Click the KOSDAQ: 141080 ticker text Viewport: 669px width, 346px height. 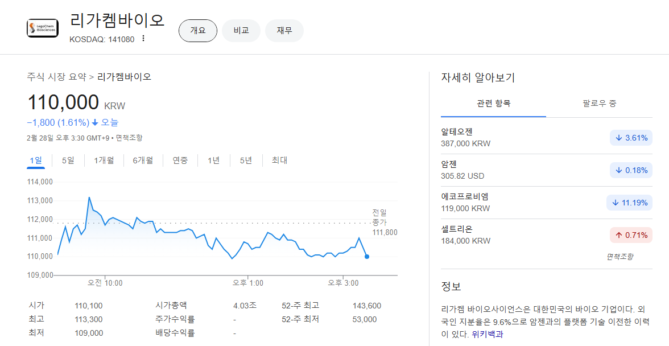(x=102, y=39)
